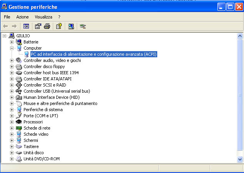244x173 pixels.
Task: Expand the Periferiche di sistema node
Action: [x=12, y=110]
